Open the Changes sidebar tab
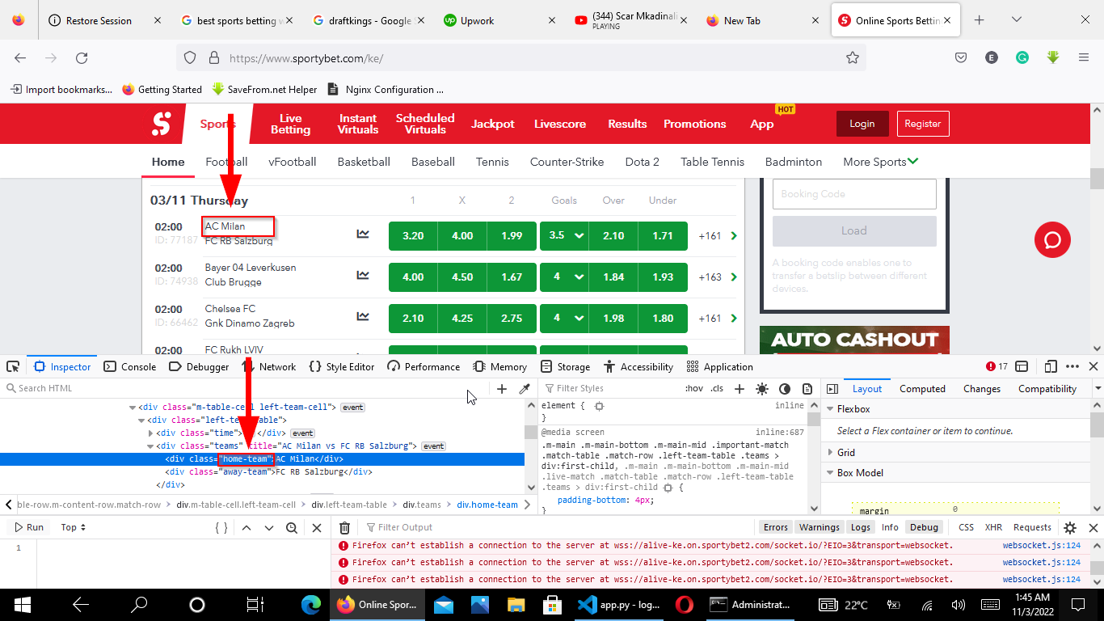 (982, 389)
